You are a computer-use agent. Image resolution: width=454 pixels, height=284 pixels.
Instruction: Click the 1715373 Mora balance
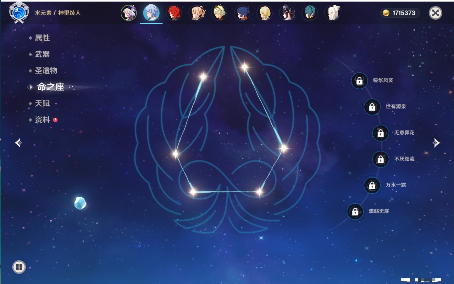pyautogui.click(x=404, y=13)
